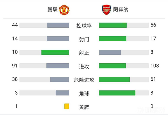Click Arsenal's 108 attacks value
The image size is (168, 115).
(x=154, y=66)
